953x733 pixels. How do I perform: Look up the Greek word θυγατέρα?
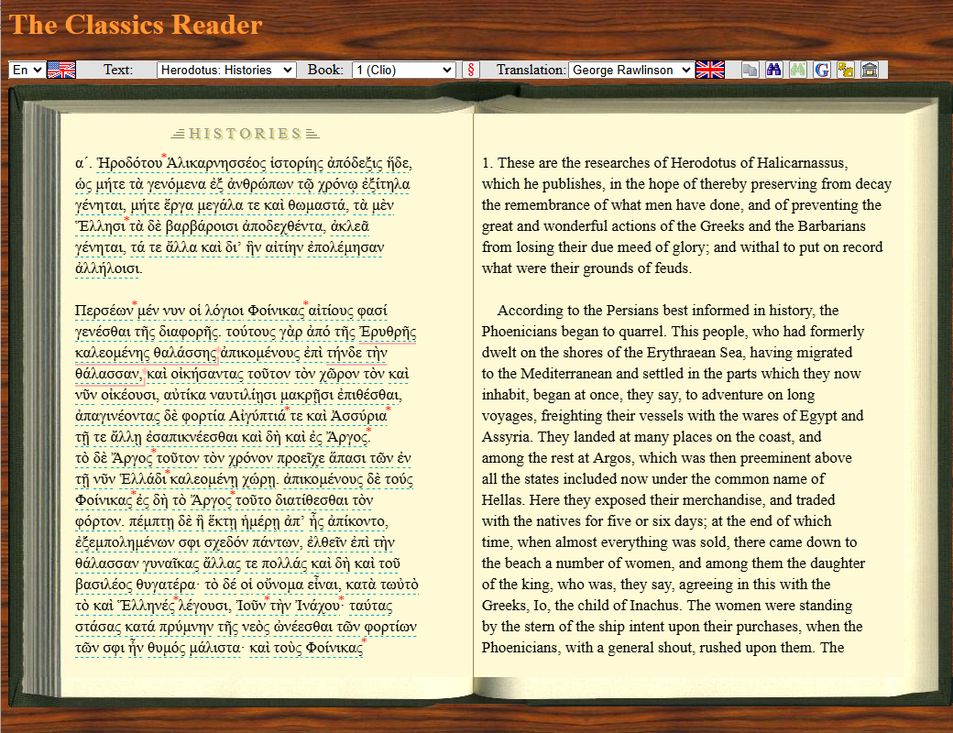(165, 585)
